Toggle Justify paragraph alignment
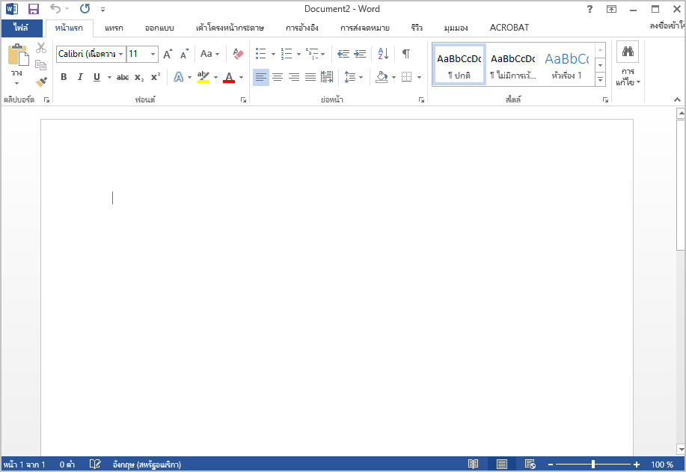 pyautogui.click(x=310, y=77)
